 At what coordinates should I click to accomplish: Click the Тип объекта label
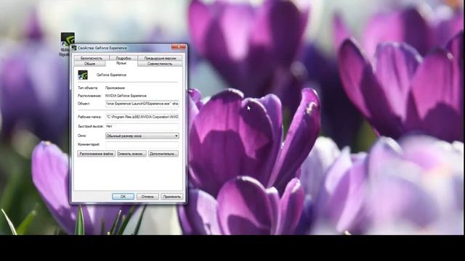click(x=88, y=88)
